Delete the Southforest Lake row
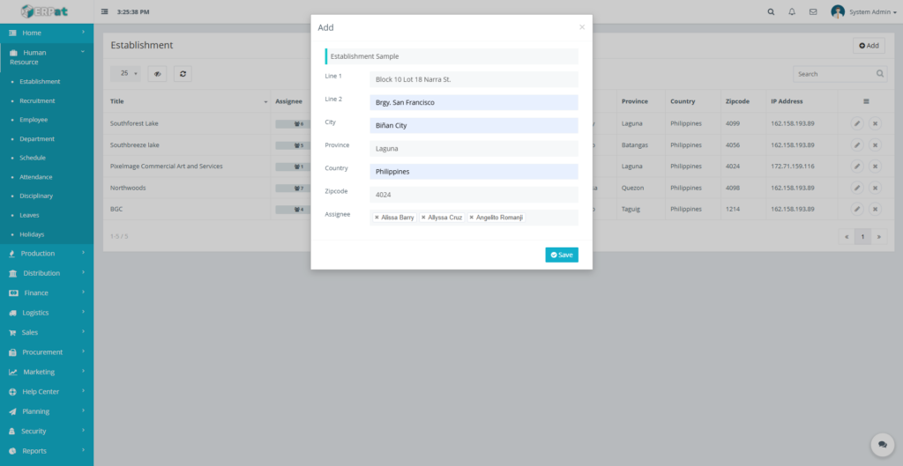 pos(875,123)
